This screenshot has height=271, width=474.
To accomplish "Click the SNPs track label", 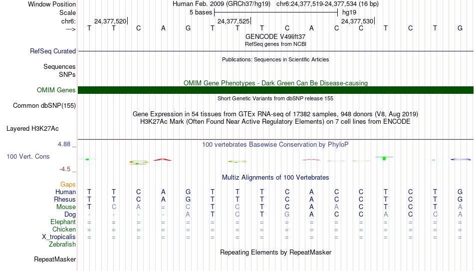I will point(67,74).
